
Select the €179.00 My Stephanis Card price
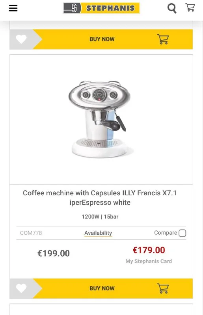coord(149,250)
